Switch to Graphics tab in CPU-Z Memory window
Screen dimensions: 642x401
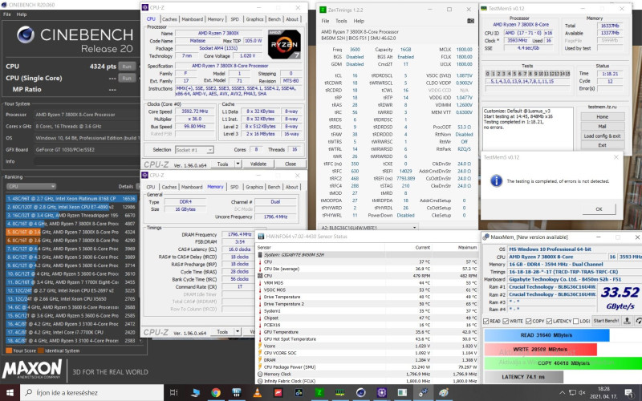coord(254,187)
